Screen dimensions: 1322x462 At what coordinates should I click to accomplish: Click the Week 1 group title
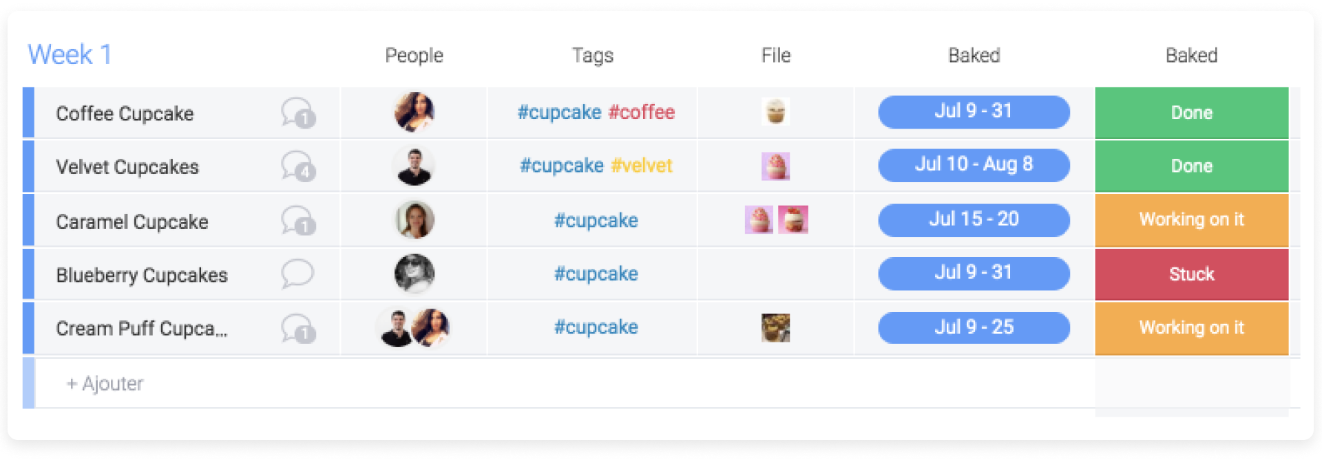pyautogui.click(x=70, y=55)
